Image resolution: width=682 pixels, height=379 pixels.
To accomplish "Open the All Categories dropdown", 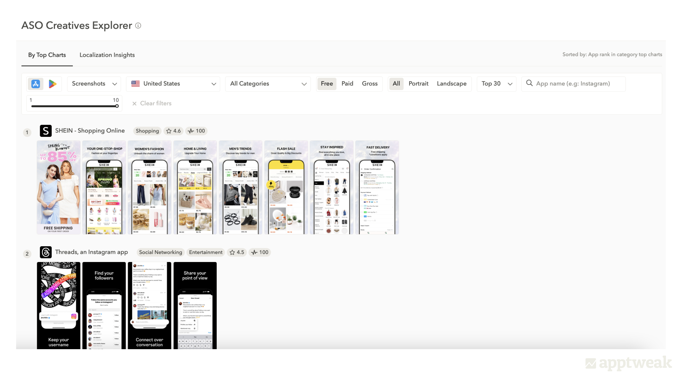I will 268,84.
